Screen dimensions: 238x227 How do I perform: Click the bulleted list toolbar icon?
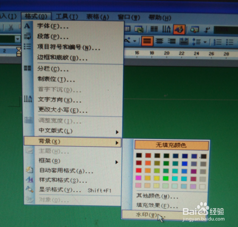pyautogui.click(x=230, y=42)
